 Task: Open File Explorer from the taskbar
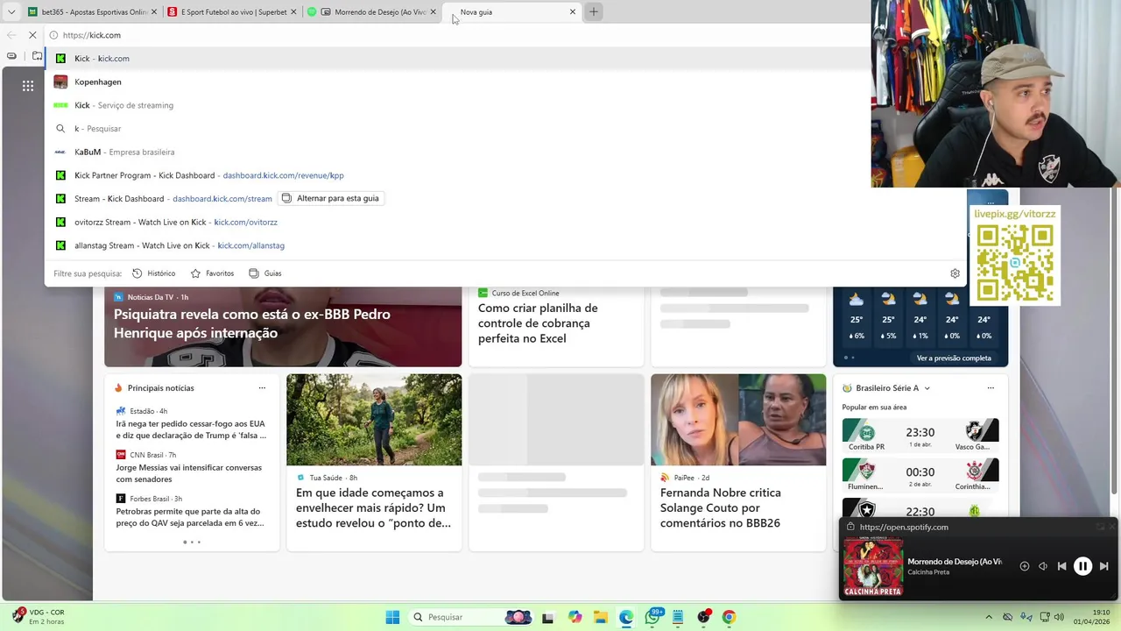tap(601, 617)
